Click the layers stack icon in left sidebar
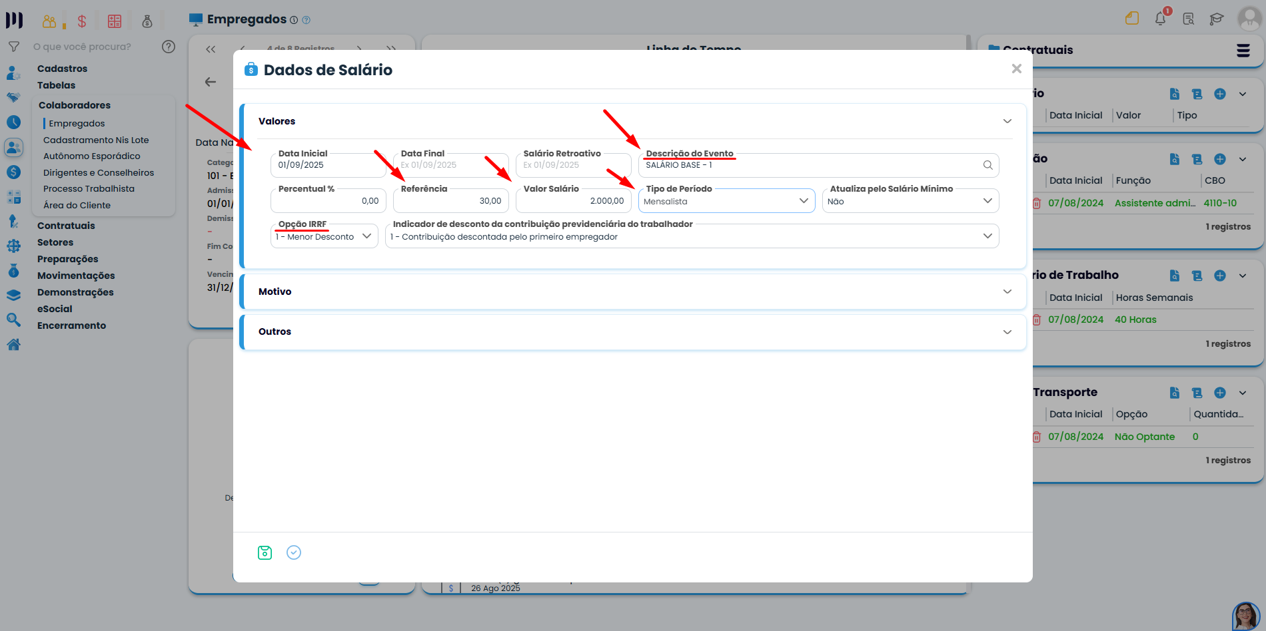Image resolution: width=1266 pixels, height=631 pixels. (x=13, y=295)
